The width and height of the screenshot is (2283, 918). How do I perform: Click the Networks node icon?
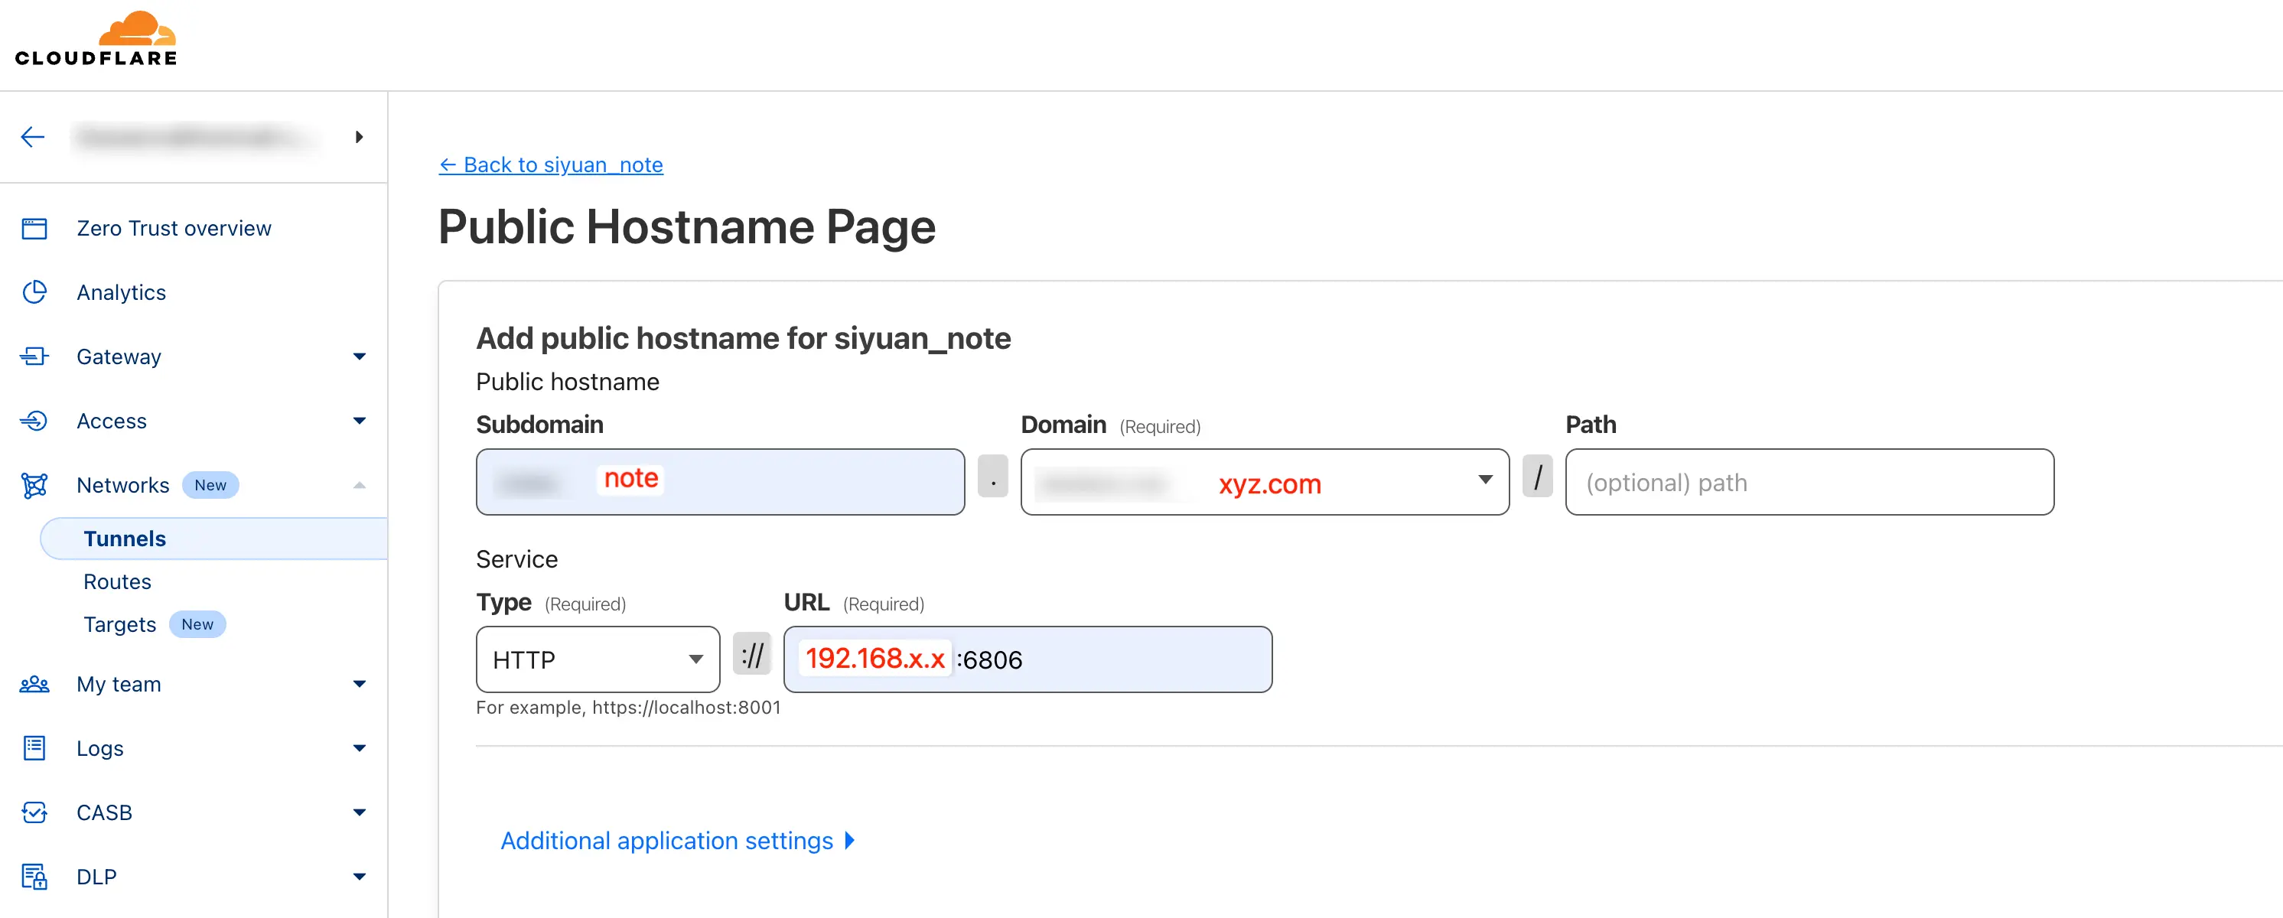pos(34,486)
